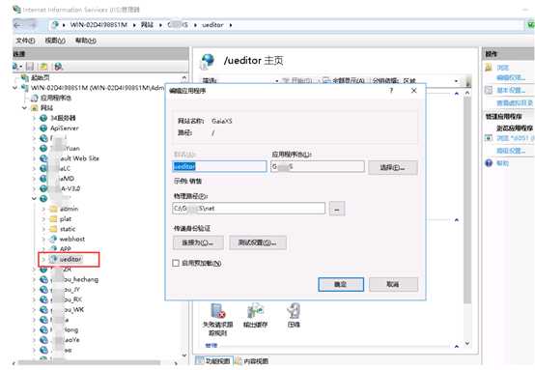Click the Back navigation arrow
This screenshot has width=535, height=370.
click(18, 25)
